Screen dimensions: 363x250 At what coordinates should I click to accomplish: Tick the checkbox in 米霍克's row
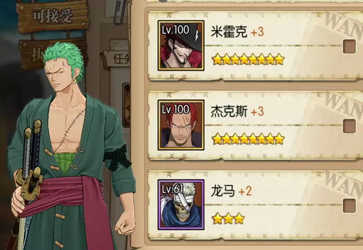tap(349, 46)
